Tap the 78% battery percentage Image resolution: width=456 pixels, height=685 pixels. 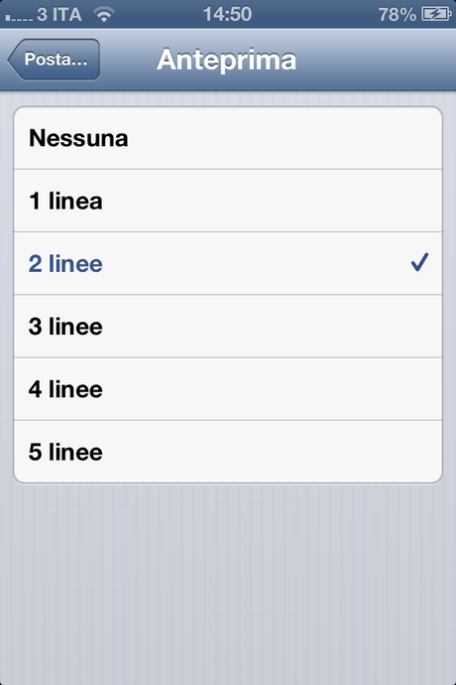[398, 15]
